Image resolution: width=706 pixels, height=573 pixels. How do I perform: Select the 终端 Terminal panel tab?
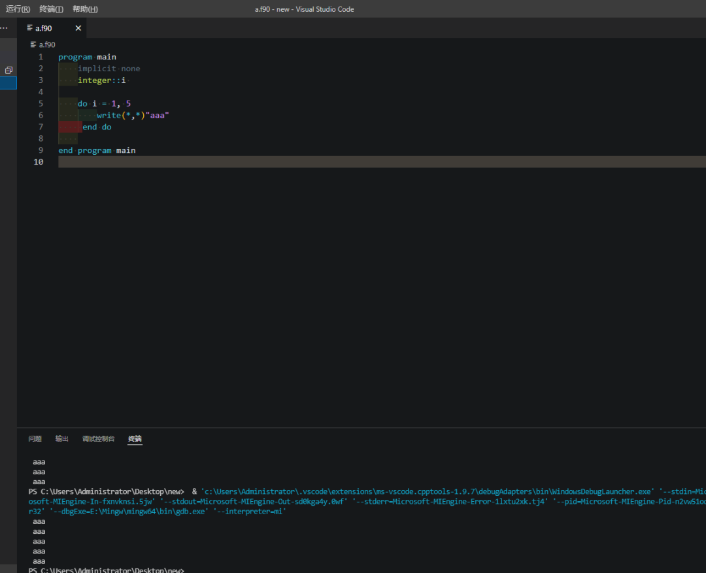coord(135,438)
